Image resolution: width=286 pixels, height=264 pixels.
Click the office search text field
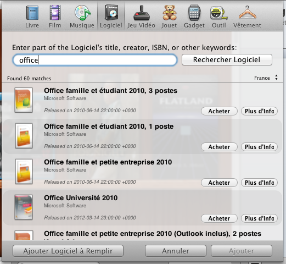[x=95, y=60]
